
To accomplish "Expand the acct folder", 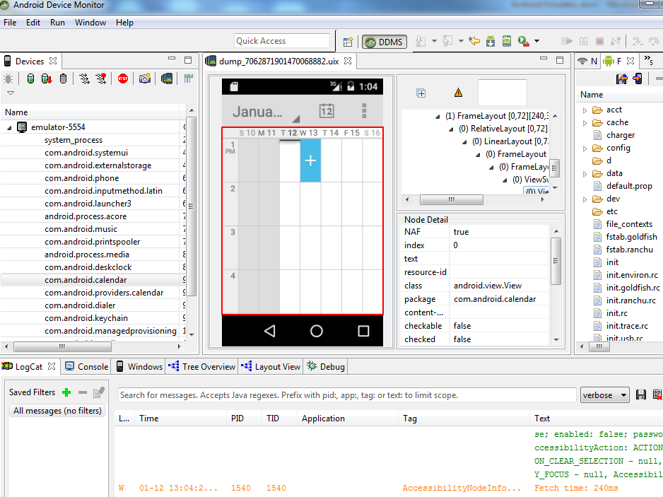I will [585, 110].
